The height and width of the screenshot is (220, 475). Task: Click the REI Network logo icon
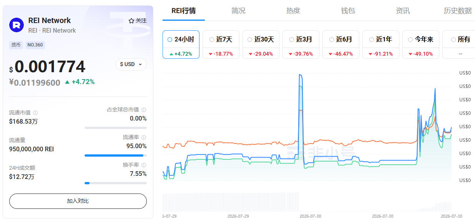coord(17,25)
